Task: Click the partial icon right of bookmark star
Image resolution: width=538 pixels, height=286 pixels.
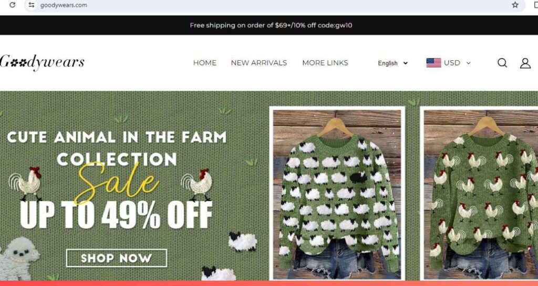Action: tap(536, 5)
